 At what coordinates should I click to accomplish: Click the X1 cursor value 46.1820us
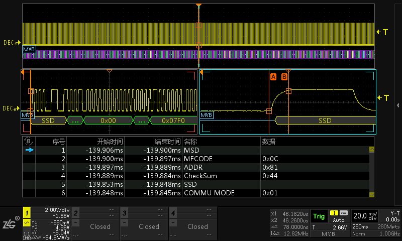click(295, 214)
